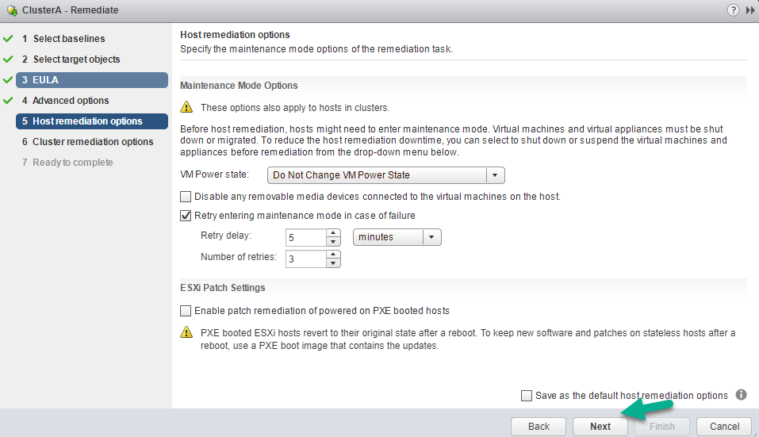Open the VM Power state dropdown
The height and width of the screenshot is (437, 759).
coord(495,175)
